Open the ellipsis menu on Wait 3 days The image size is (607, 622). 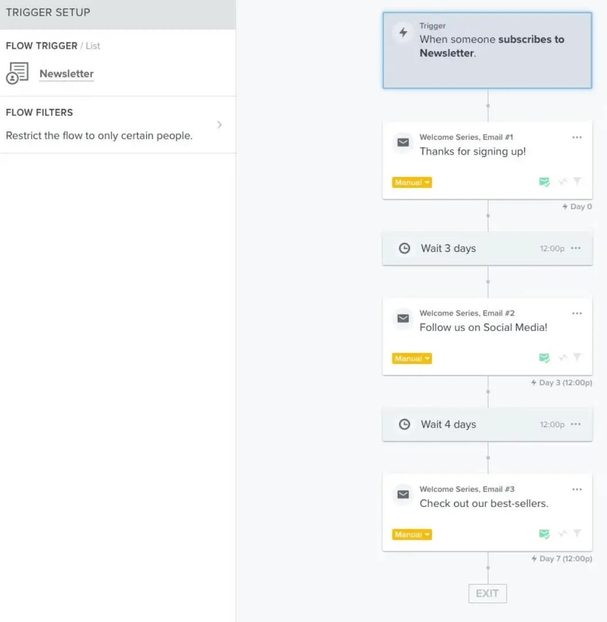tap(575, 248)
